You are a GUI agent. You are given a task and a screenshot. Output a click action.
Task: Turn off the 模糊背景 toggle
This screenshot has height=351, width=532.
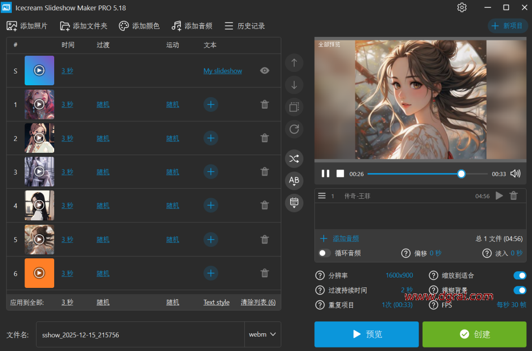coord(520,290)
